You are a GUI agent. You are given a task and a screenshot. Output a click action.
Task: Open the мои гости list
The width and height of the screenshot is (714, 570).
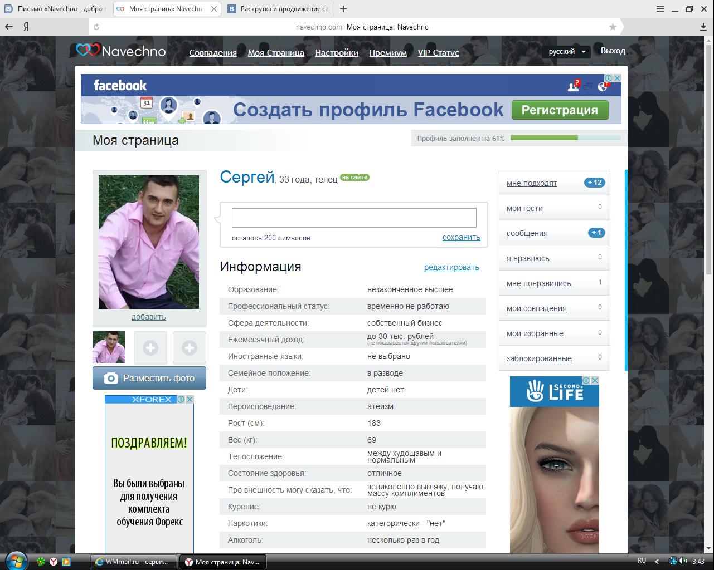click(524, 208)
